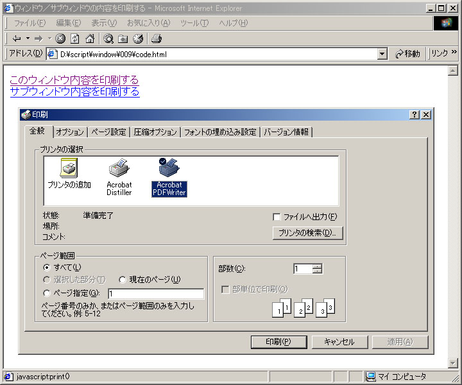This screenshot has height=385, width=462.
Task: Open the Forward button history dropdown arrow
Action: pyautogui.click(x=49, y=38)
